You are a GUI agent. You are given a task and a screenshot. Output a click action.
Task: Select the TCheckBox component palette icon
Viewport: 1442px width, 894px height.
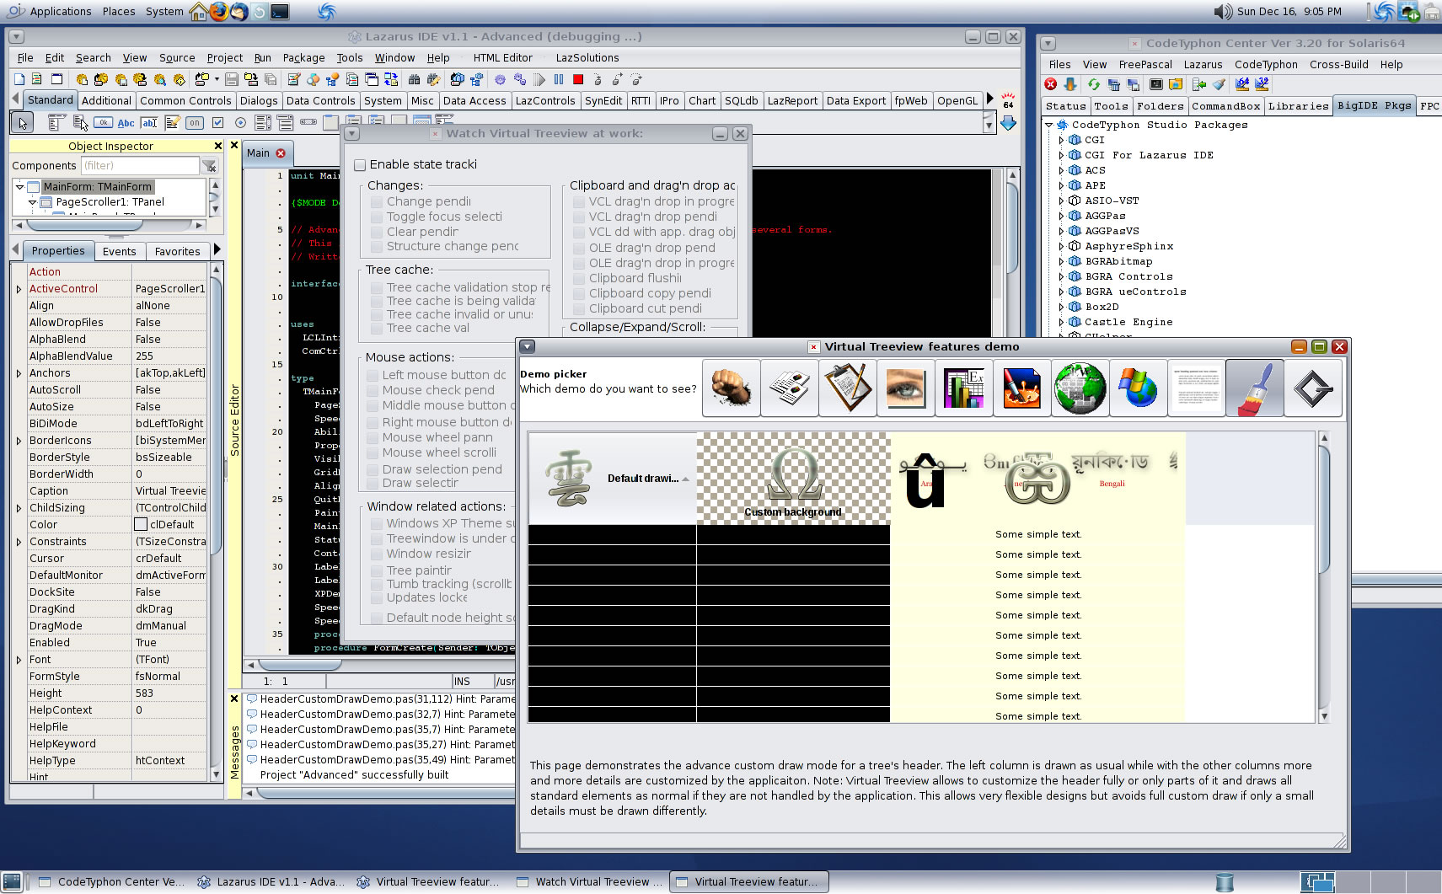[217, 123]
